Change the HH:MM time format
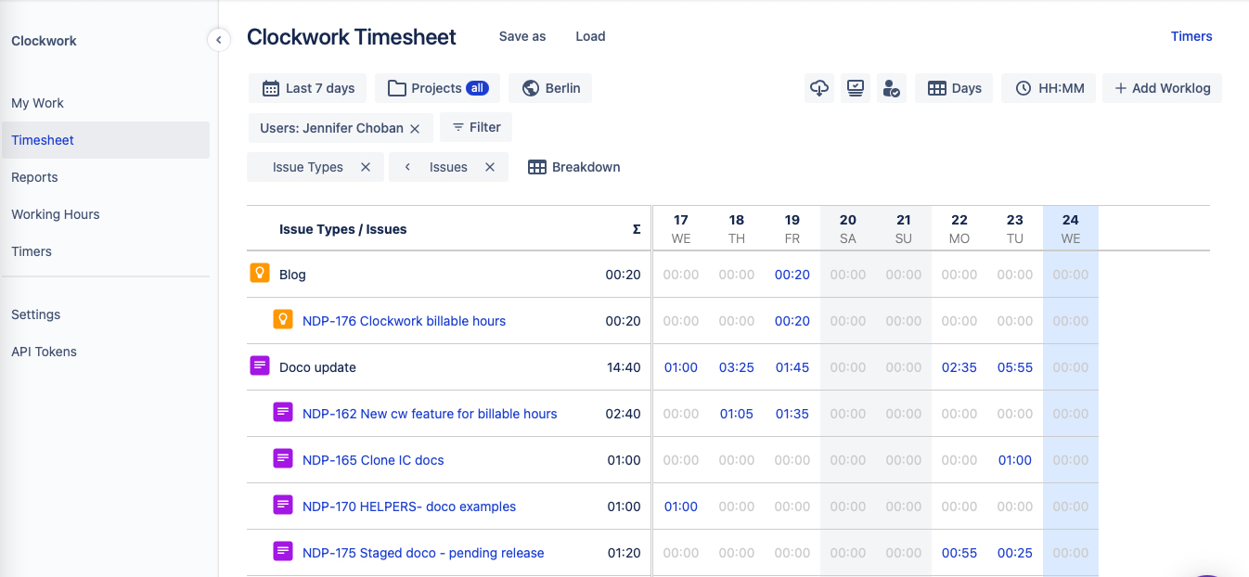1249x577 pixels. tap(1049, 88)
